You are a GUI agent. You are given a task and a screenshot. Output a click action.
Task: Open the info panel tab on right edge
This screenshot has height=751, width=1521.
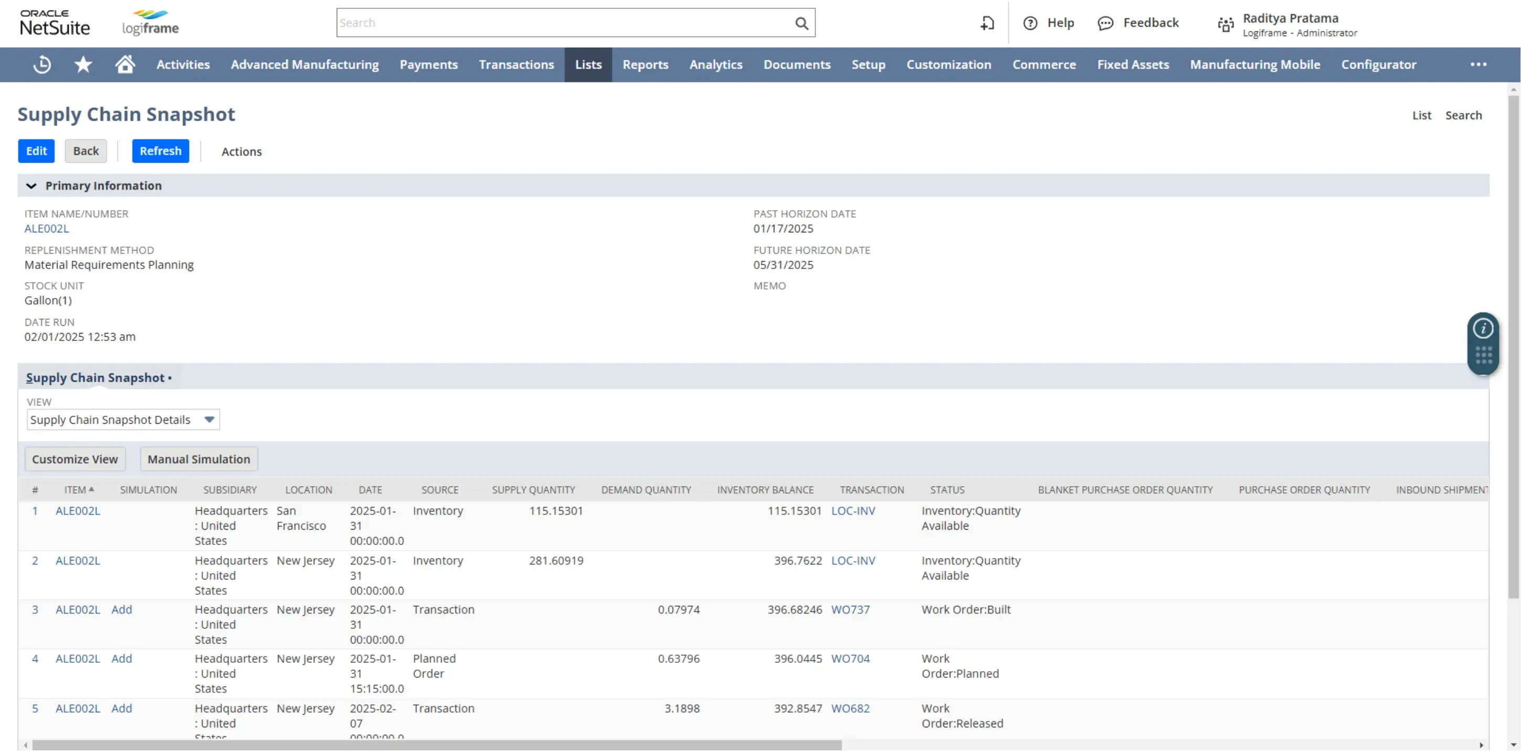coord(1483,328)
